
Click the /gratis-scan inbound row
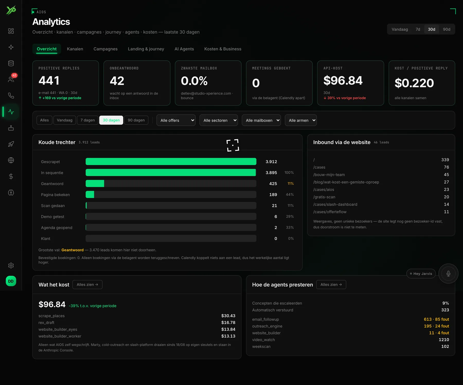(381, 197)
